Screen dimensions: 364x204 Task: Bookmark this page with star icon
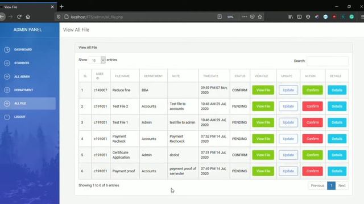coord(260,16)
